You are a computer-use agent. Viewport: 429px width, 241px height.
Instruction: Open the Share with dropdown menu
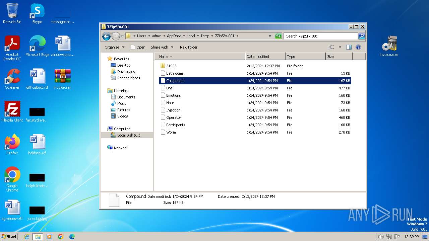click(x=162, y=47)
